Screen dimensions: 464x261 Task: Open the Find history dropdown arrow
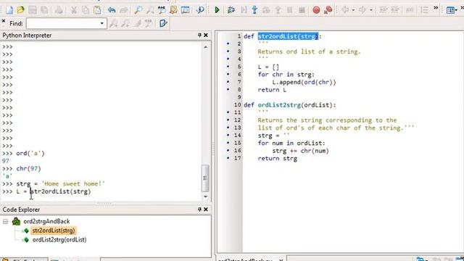pos(101,23)
